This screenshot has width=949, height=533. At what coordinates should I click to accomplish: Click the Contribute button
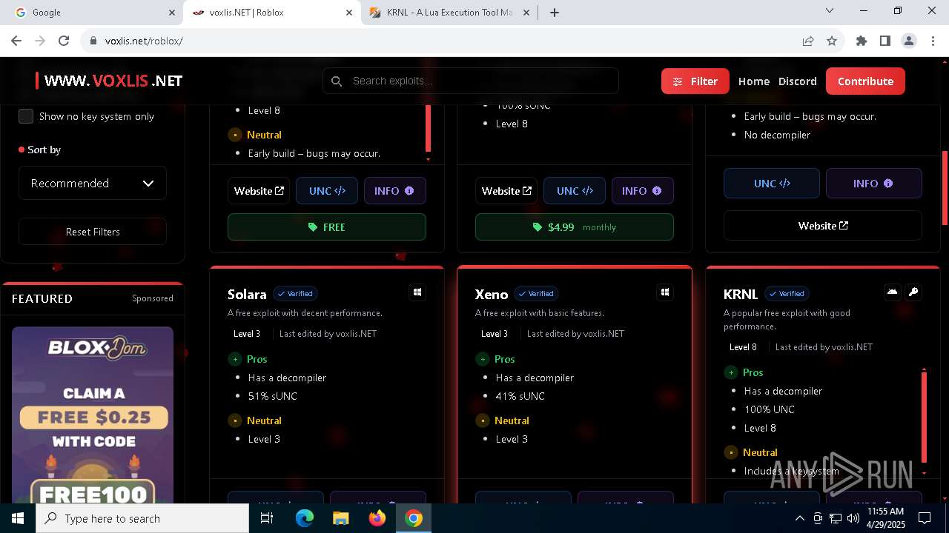tap(865, 81)
